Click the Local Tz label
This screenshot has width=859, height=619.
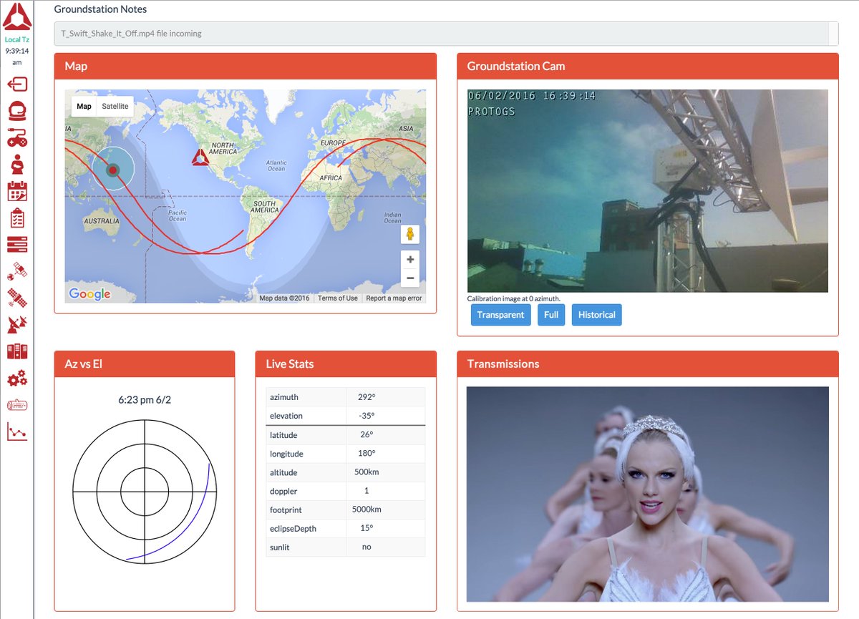[x=17, y=40]
